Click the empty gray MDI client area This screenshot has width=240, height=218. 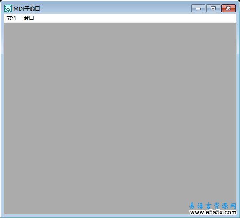click(x=120, y=118)
